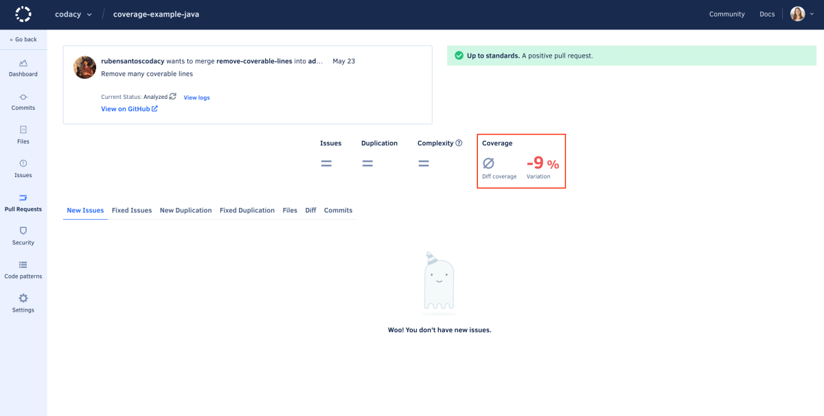This screenshot has height=416, width=824.
Task: Open the codacy organization dropdown
Action: click(73, 14)
